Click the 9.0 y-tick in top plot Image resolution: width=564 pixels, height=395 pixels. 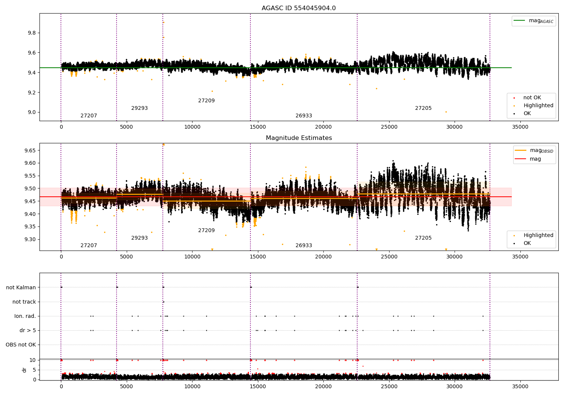tap(32, 112)
